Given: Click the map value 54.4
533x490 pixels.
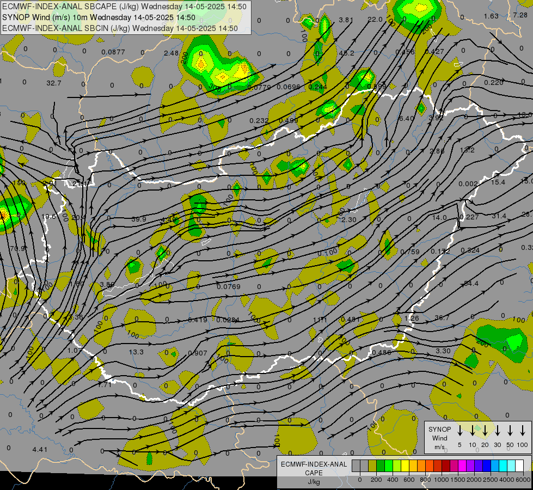Looking at the screenshot, I should pos(471,283).
